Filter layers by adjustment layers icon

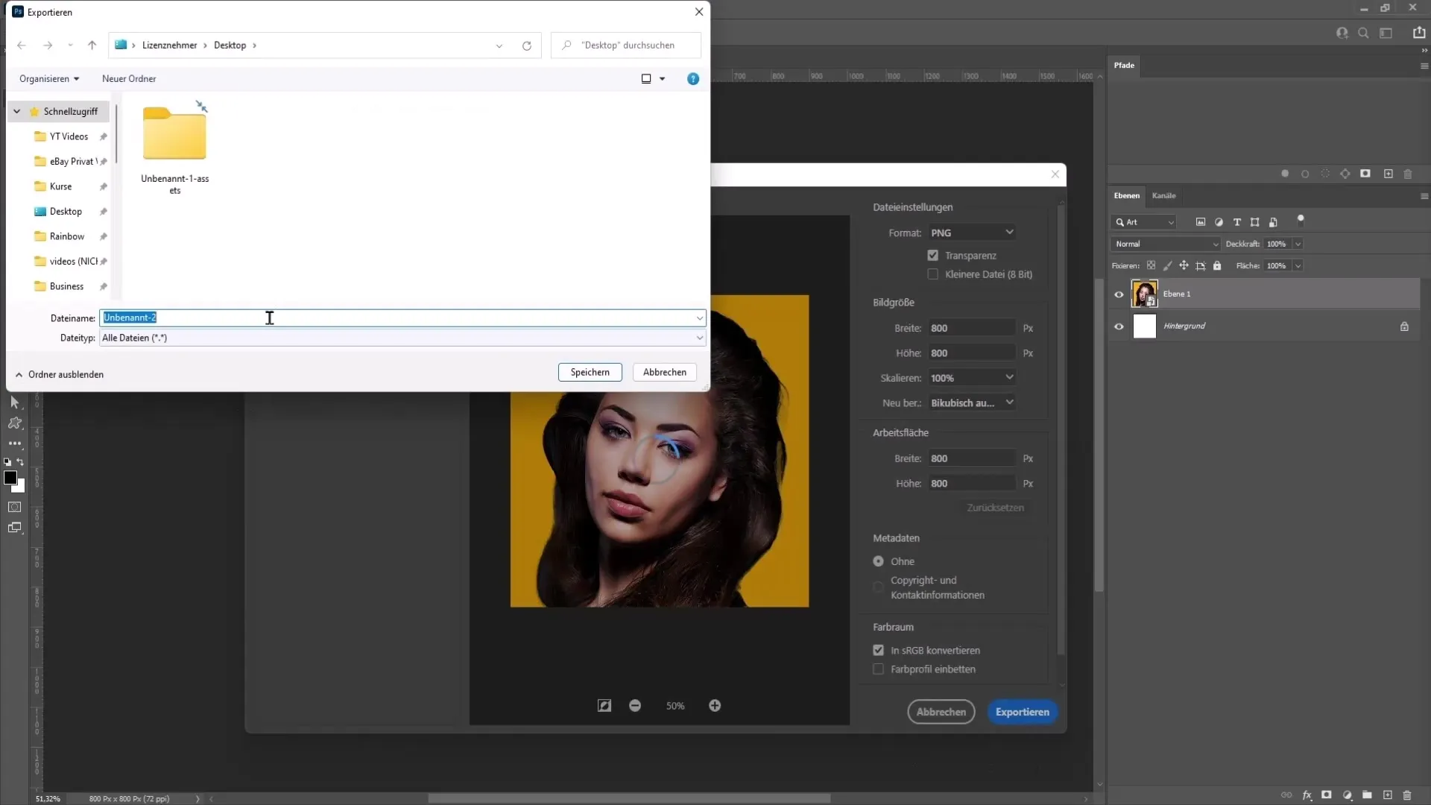[x=1219, y=222]
